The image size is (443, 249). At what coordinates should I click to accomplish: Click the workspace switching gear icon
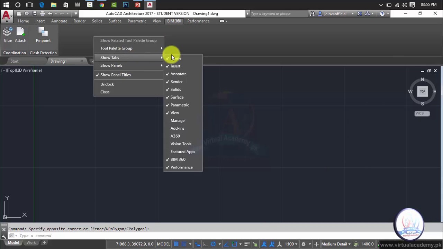pos(304,244)
